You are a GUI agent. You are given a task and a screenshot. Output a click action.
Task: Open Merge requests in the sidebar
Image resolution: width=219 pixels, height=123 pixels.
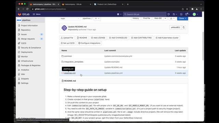point(28,39)
